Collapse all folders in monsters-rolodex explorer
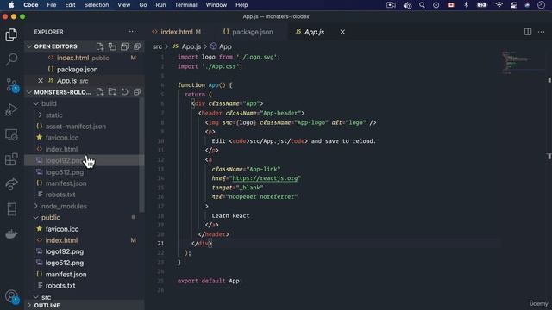This screenshot has width=552, height=310. tap(137, 92)
